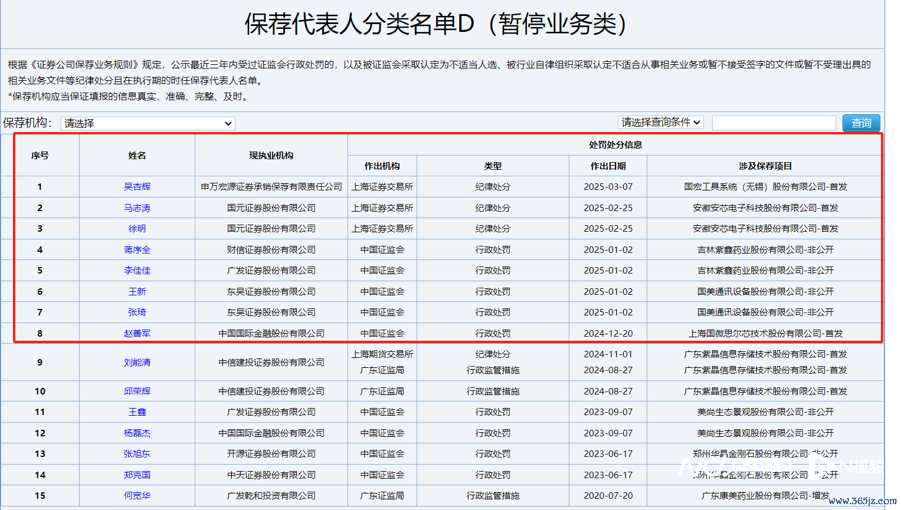901x510 pixels.
Task: Click the 查询 button
Action: tap(861, 123)
